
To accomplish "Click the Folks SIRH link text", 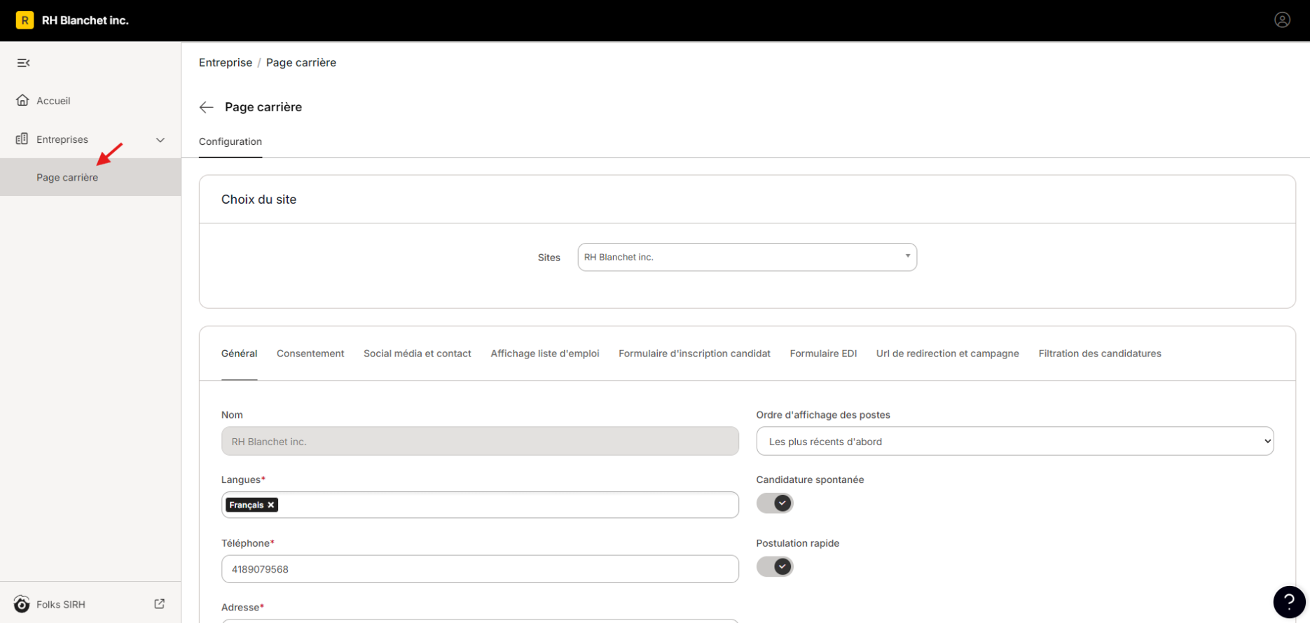I will click(x=61, y=604).
